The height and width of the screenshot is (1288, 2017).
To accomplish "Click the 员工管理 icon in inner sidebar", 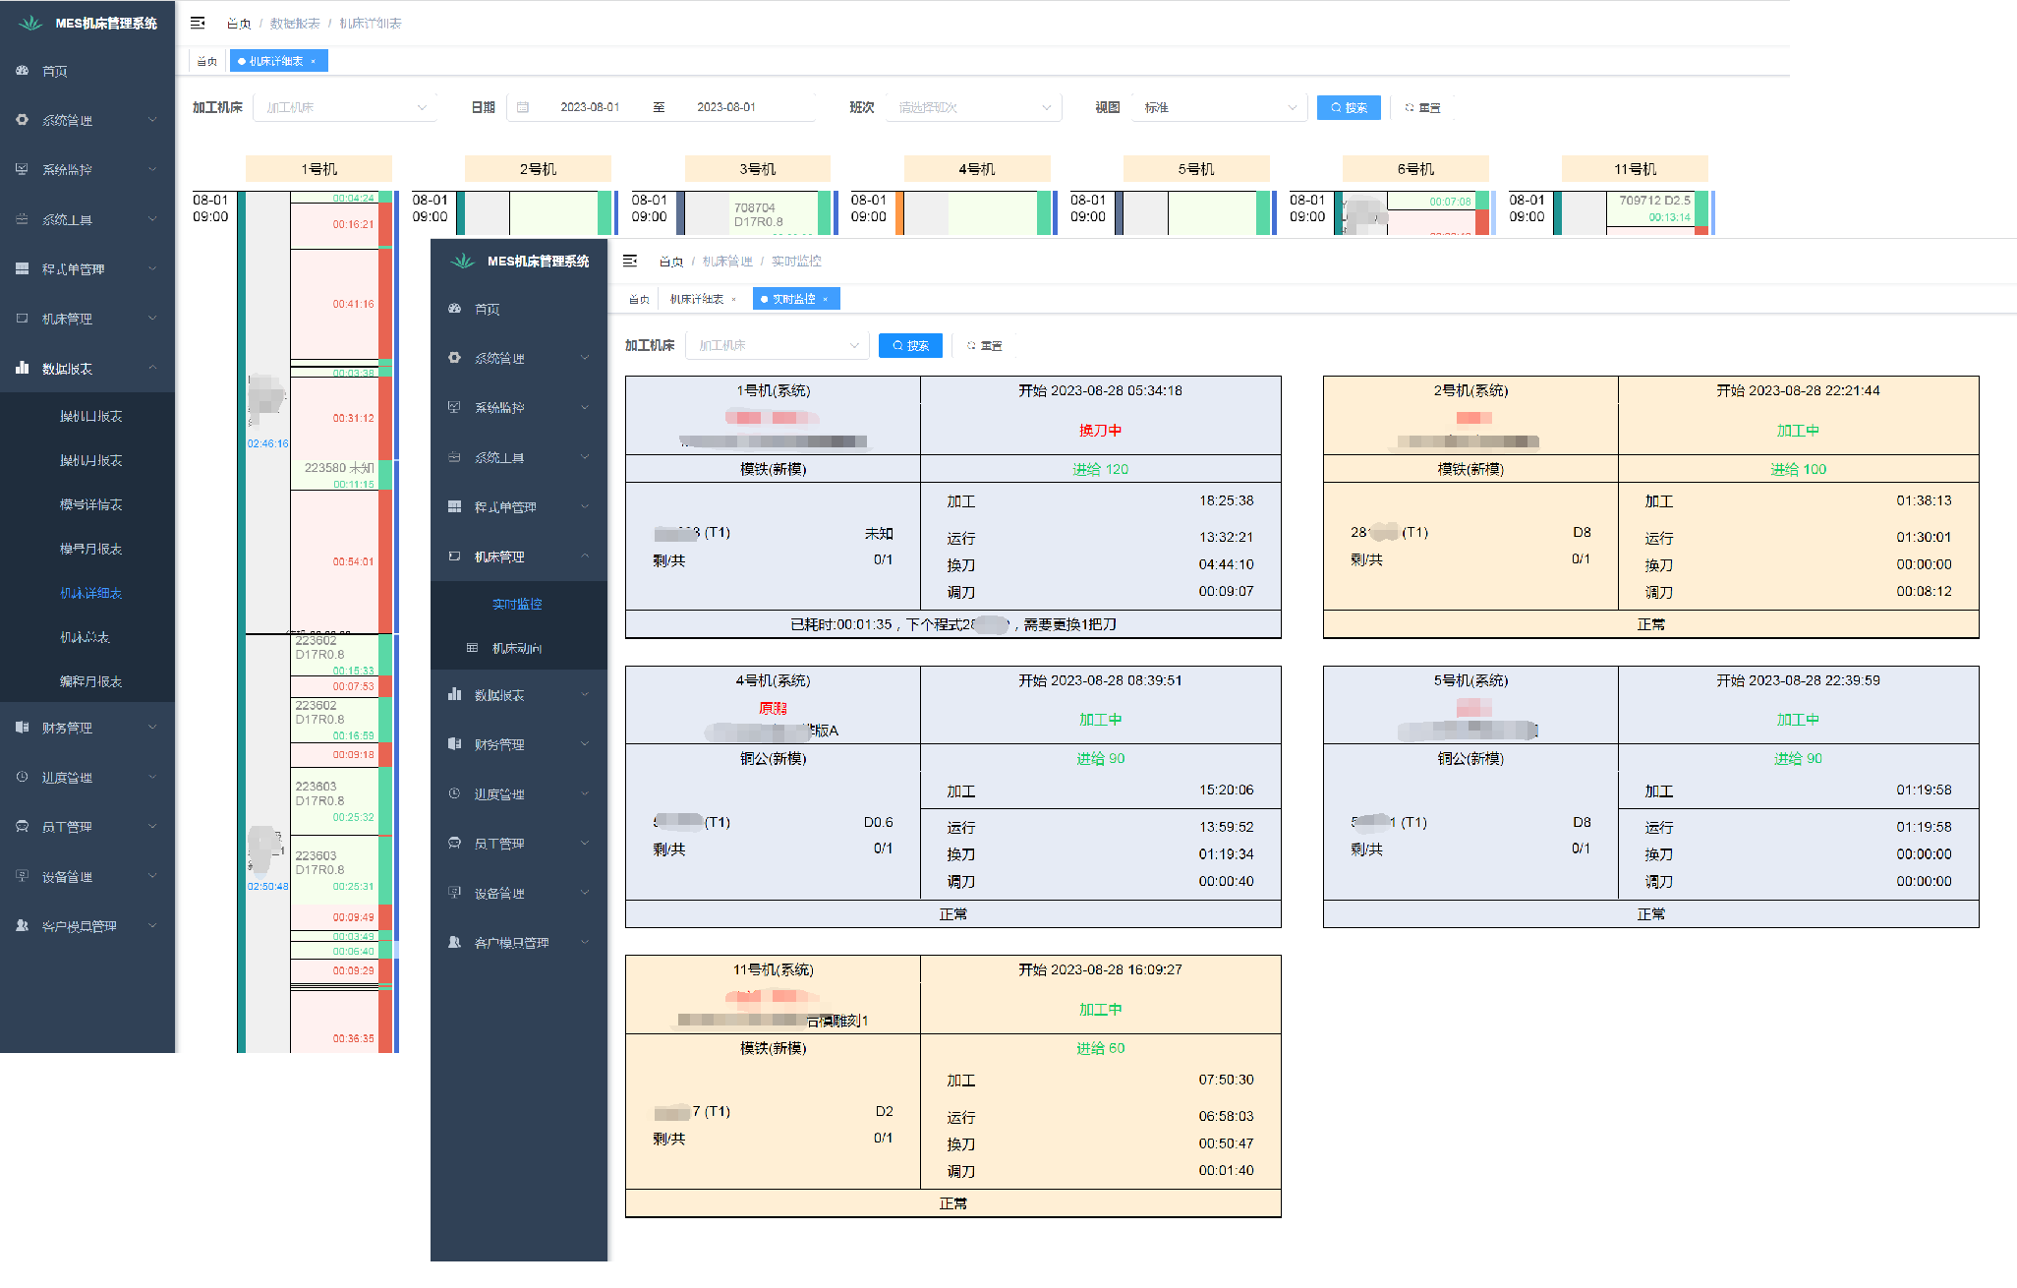I will 454,843.
